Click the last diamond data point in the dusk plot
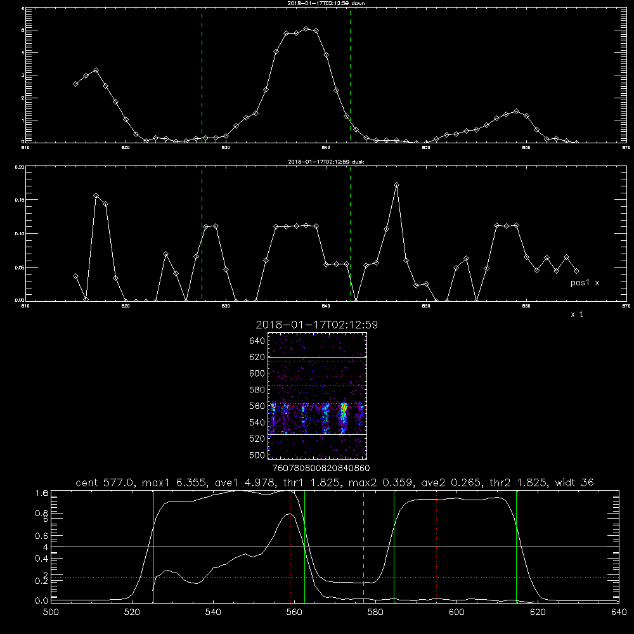 tap(576, 271)
